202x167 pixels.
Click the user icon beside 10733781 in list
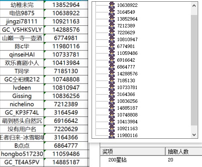coord(112,87)
